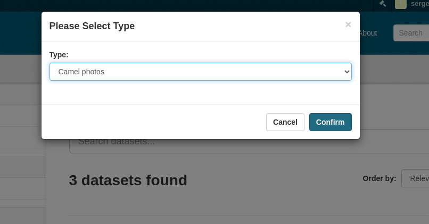This screenshot has height=224, width=429.
Task: Focus the top Search field
Action: coord(411,33)
